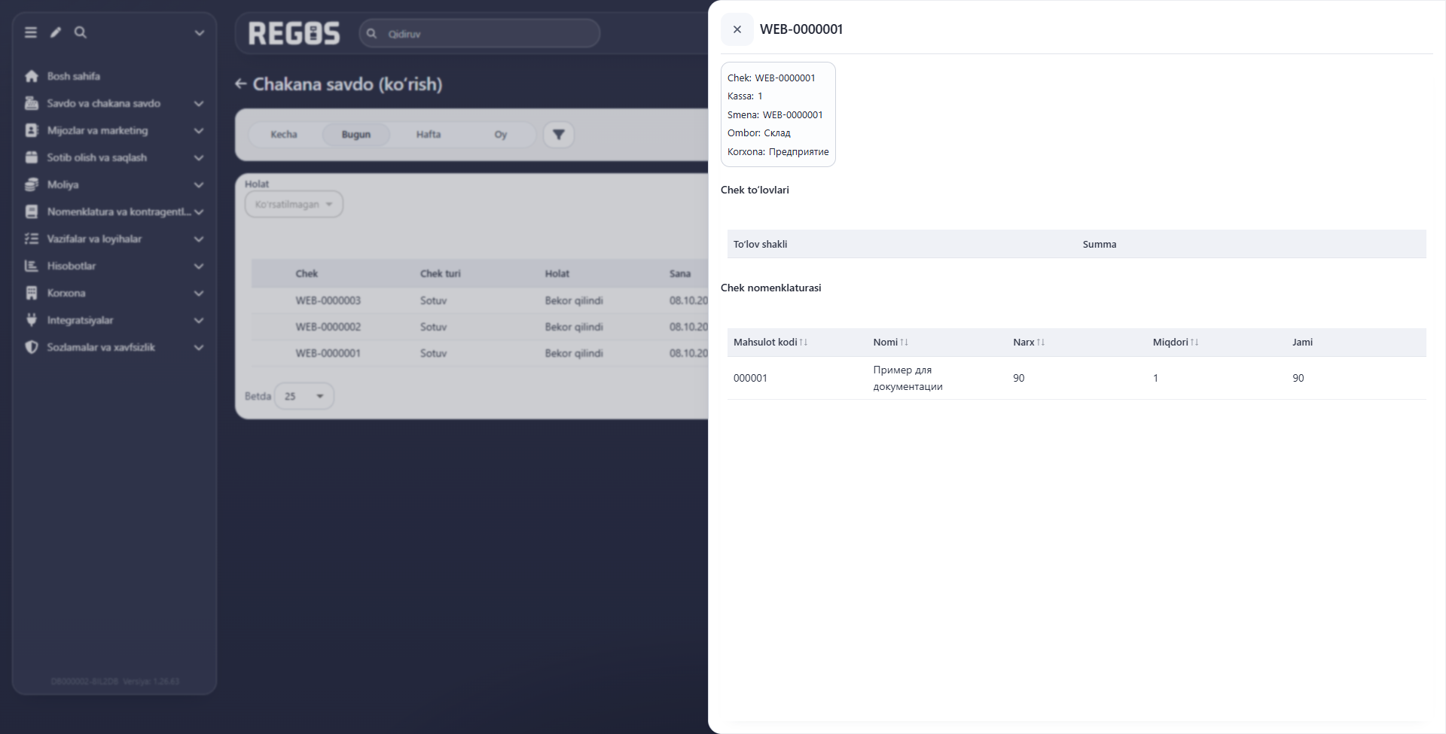The image size is (1446, 734).
Task: Expand Savdo va chakana savdo chevron
Action: pos(199,103)
